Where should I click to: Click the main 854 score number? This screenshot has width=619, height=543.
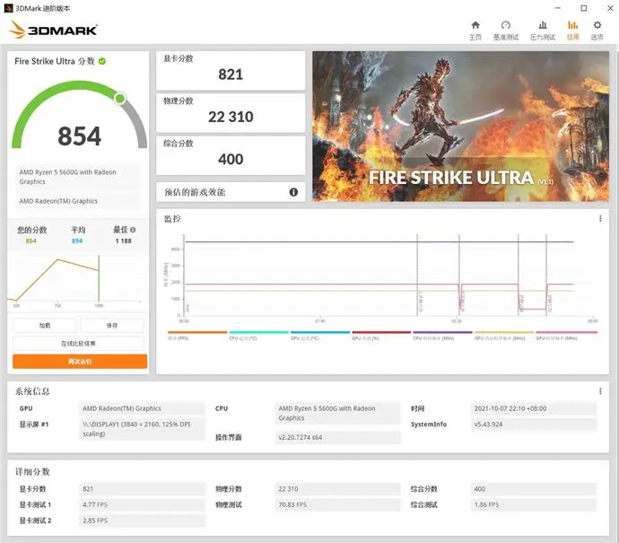[x=79, y=136]
